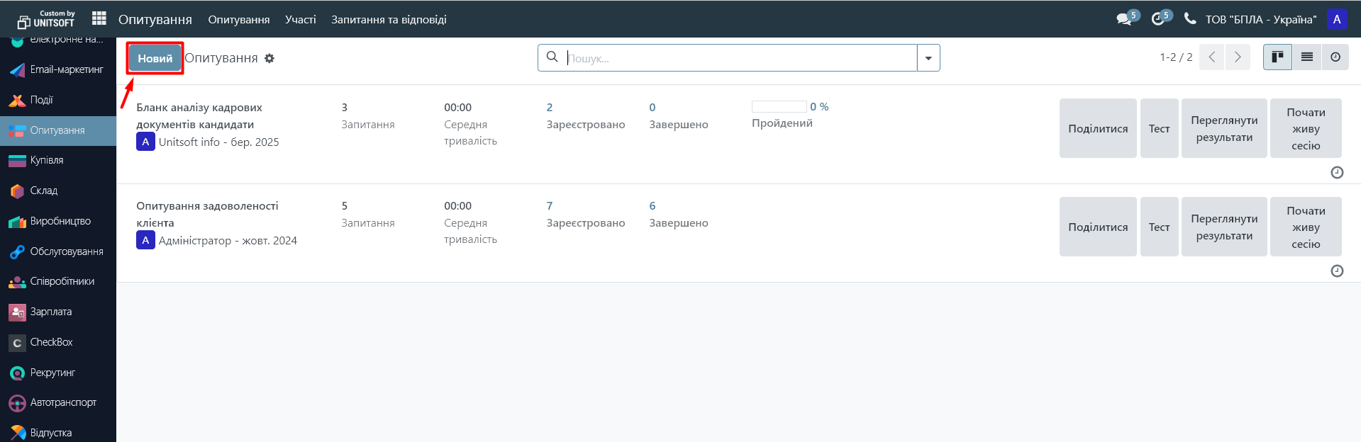Viewport: 1361px width, 442px height.
Task: Open the user avatar menu
Action: point(1337,19)
